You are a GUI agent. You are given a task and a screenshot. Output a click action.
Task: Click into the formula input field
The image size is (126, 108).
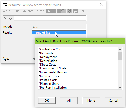[50, 18]
